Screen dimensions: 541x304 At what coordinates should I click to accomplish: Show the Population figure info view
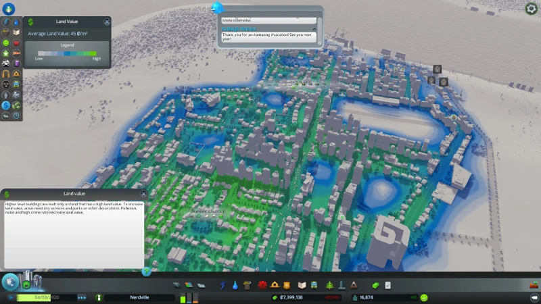pos(6,95)
